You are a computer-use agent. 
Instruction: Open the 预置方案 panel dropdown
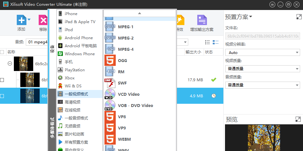tap(251, 17)
